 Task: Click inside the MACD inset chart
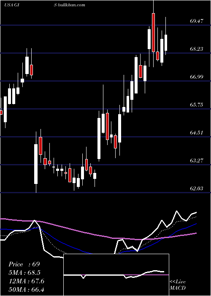click(x=116, y=275)
